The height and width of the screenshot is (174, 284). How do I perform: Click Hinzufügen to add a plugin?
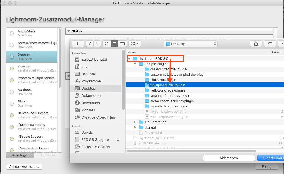20,155
